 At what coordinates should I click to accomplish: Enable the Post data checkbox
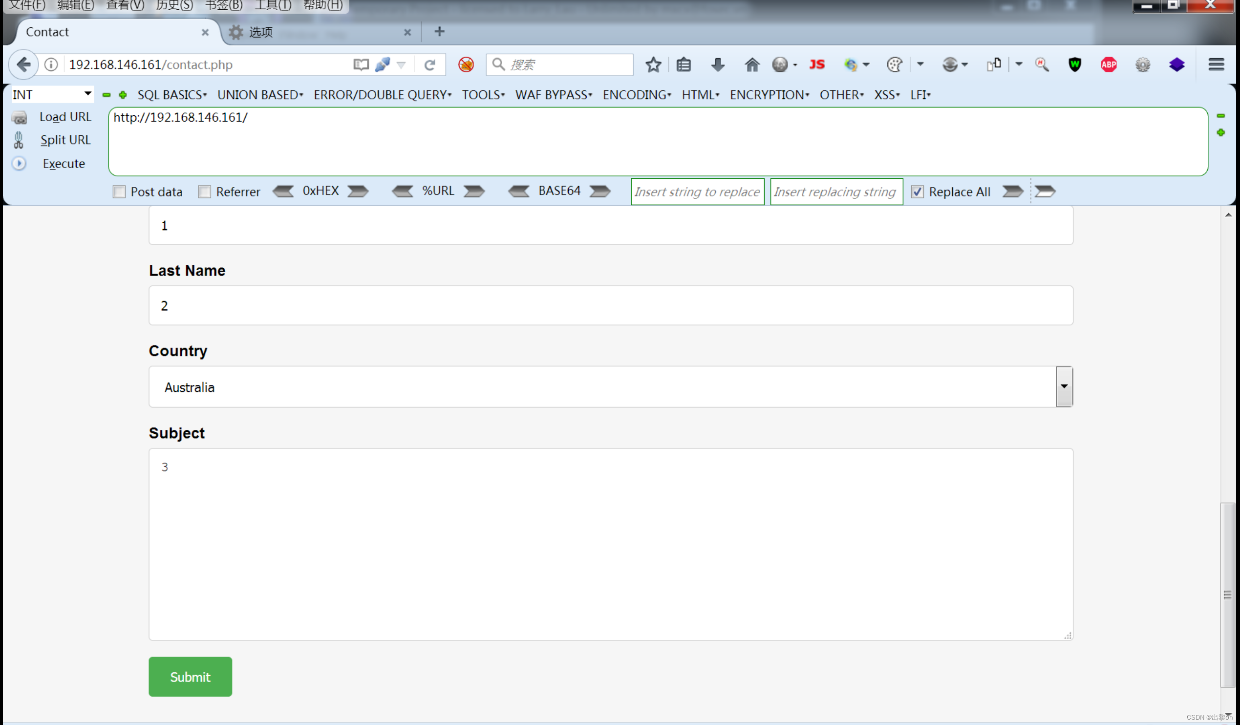click(x=119, y=192)
